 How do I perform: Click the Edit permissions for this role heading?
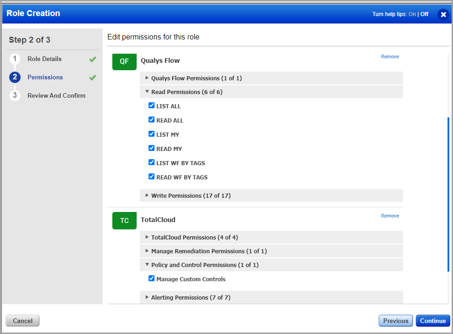click(x=153, y=37)
